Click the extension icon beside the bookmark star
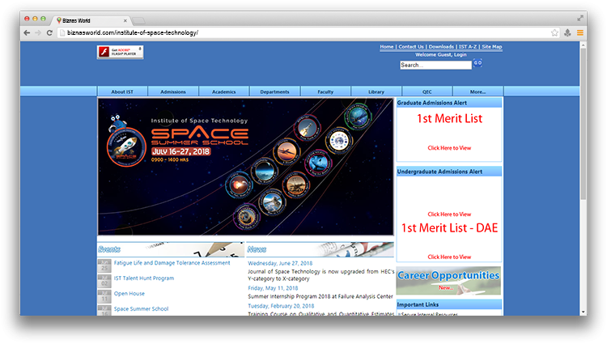Image resolution: width=607 pixels, height=344 pixels. click(x=567, y=32)
